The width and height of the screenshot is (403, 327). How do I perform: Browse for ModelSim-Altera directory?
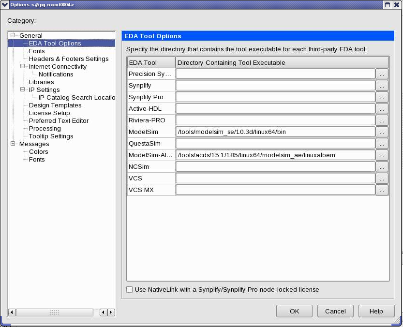point(382,155)
